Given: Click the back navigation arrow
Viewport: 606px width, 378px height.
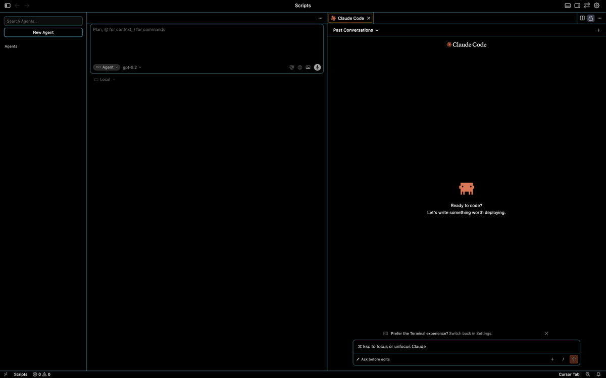Looking at the screenshot, I should [17, 6].
